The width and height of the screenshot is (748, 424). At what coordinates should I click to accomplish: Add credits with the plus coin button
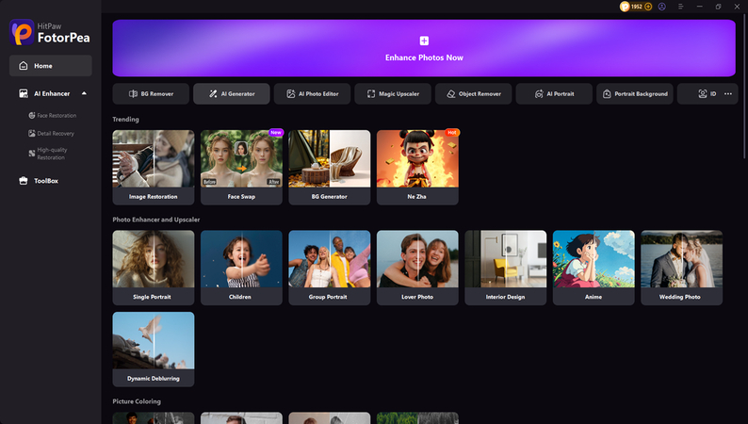point(648,7)
